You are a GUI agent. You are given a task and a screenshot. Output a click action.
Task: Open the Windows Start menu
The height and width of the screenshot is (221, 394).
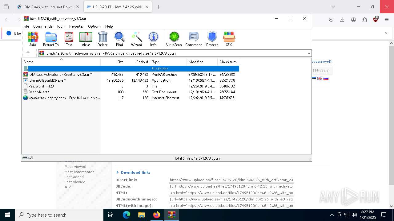point(7,215)
